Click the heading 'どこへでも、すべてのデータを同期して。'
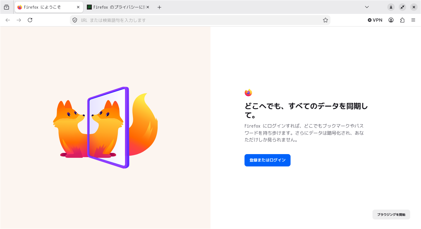 pyautogui.click(x=306, y=111)
